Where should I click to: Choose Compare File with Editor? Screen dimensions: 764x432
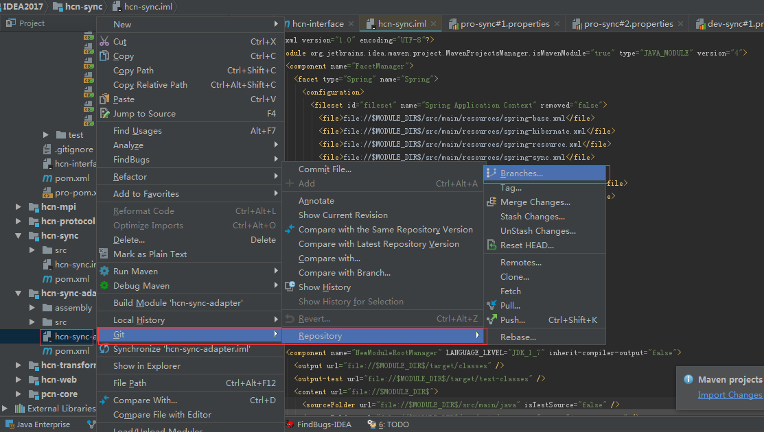pyautogui.click(x=189, y=414)
